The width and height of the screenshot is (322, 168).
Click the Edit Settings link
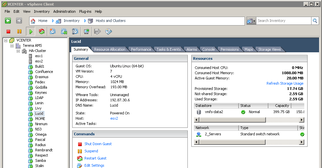pos(94,165)
